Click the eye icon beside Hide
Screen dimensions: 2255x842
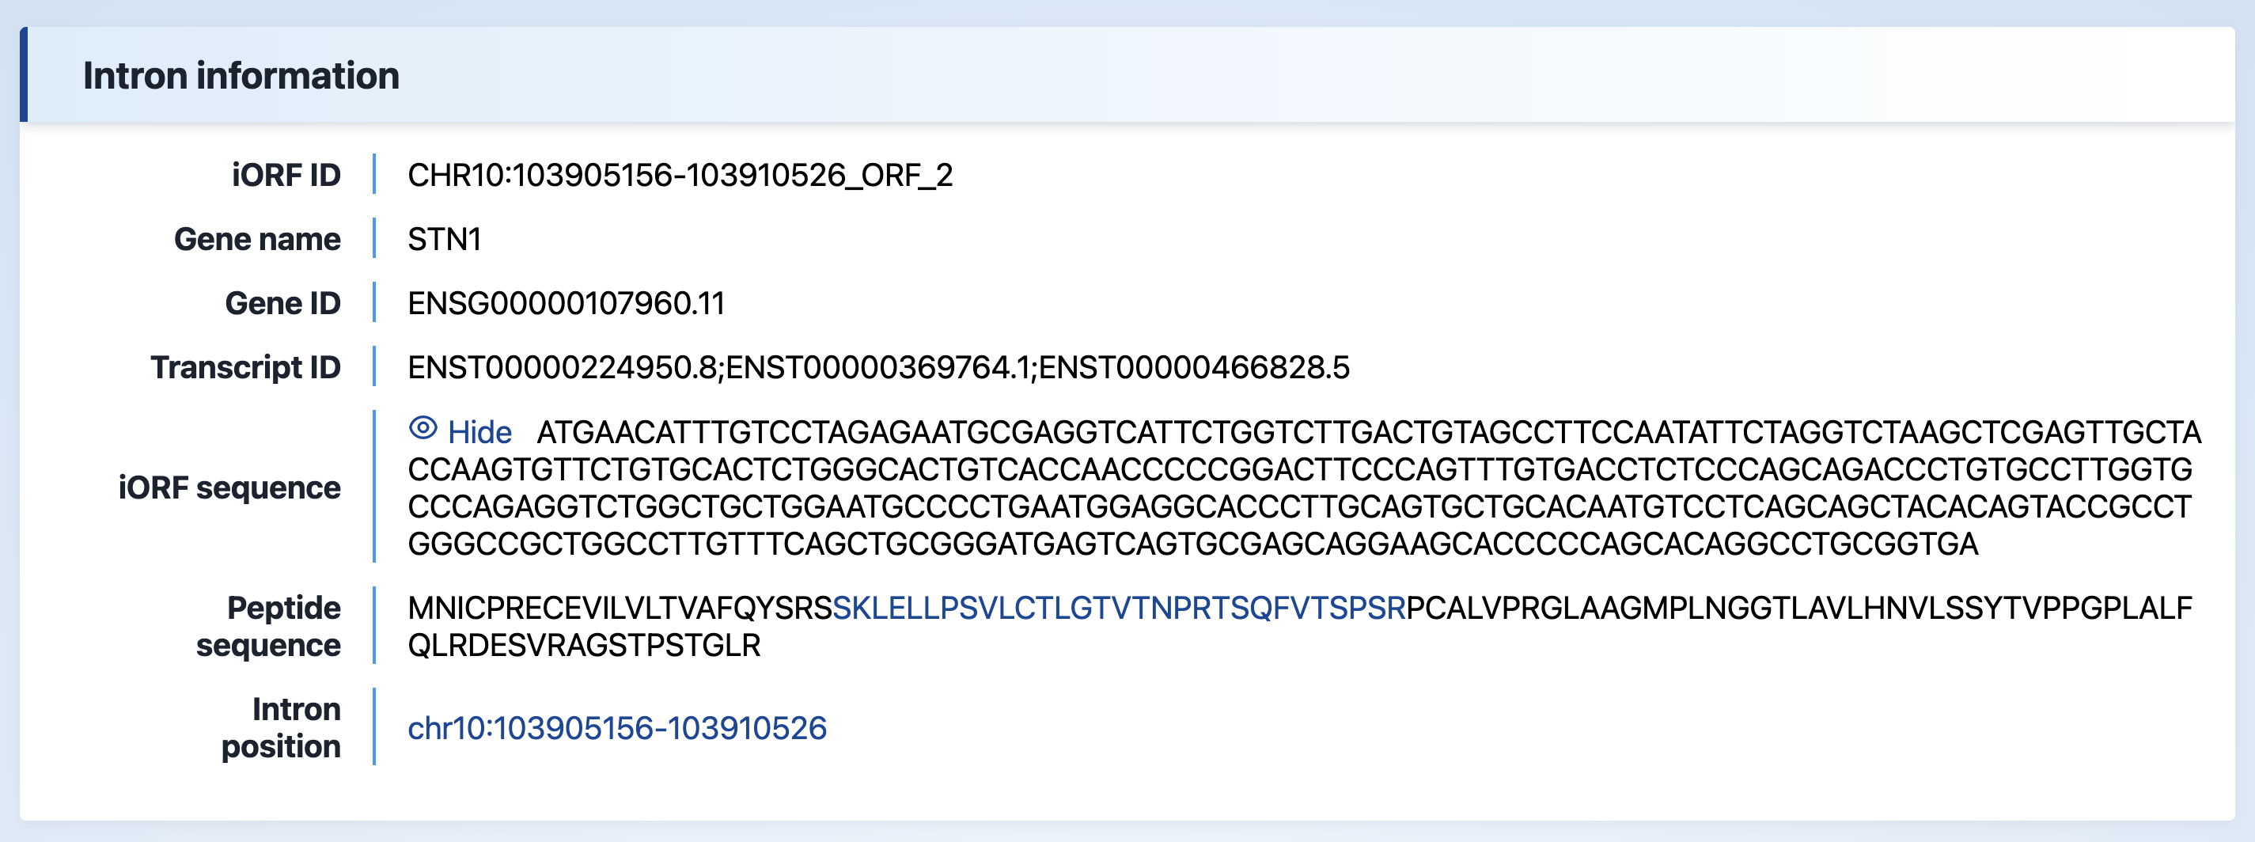point(423,429)
